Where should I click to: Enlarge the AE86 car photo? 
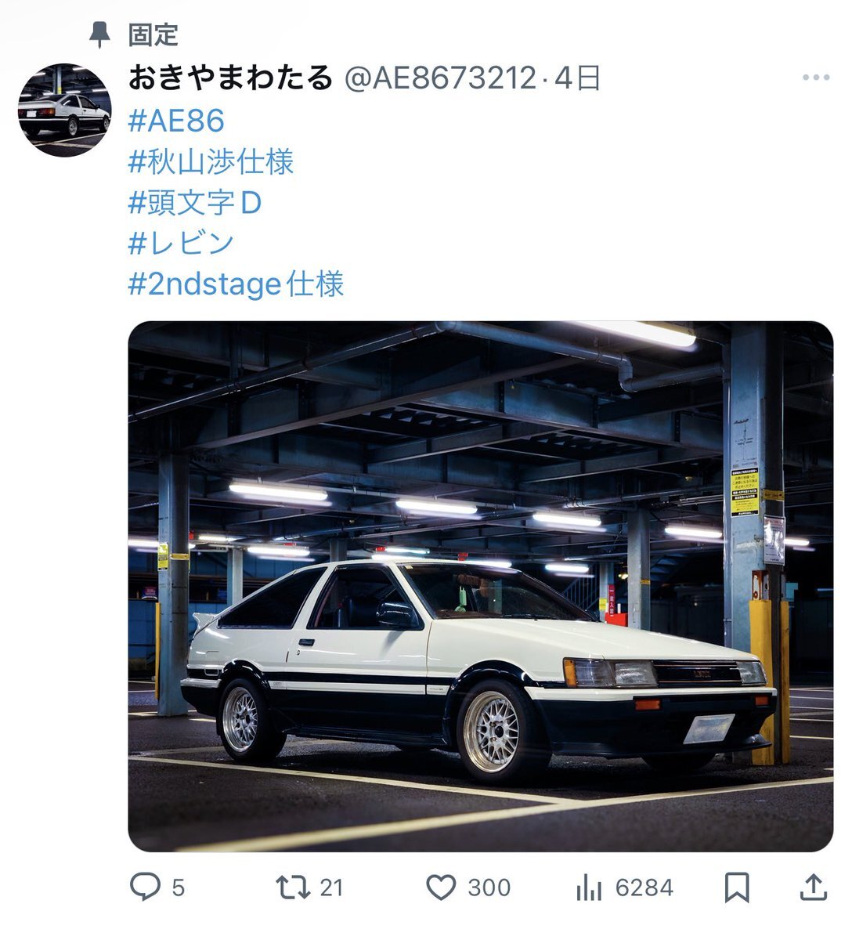[480, 586]
